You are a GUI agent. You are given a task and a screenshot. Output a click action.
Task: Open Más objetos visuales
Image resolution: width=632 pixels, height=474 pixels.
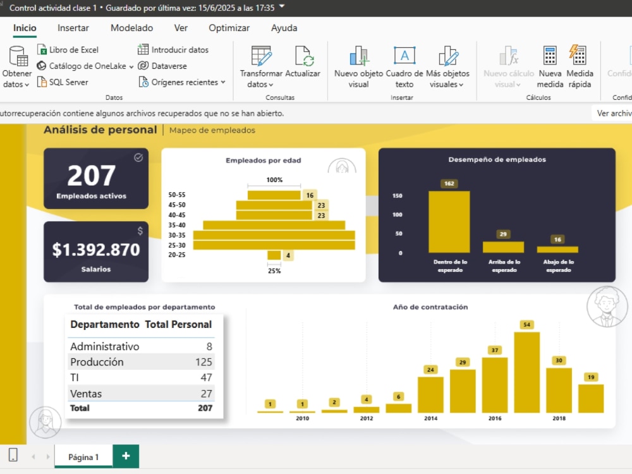pyautogui.click(x=448, y=67)
